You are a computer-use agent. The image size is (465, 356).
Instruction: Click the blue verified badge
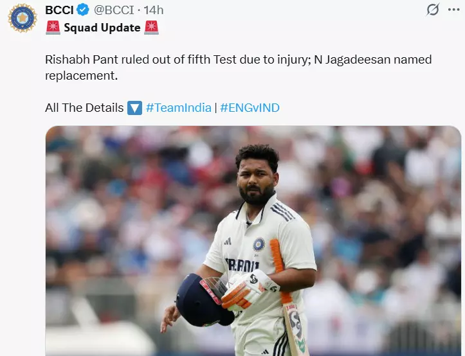point(83,10)
